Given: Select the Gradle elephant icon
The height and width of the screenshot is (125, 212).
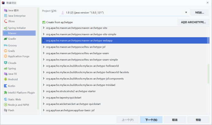Looking at the screenshot, I should 6,39.
